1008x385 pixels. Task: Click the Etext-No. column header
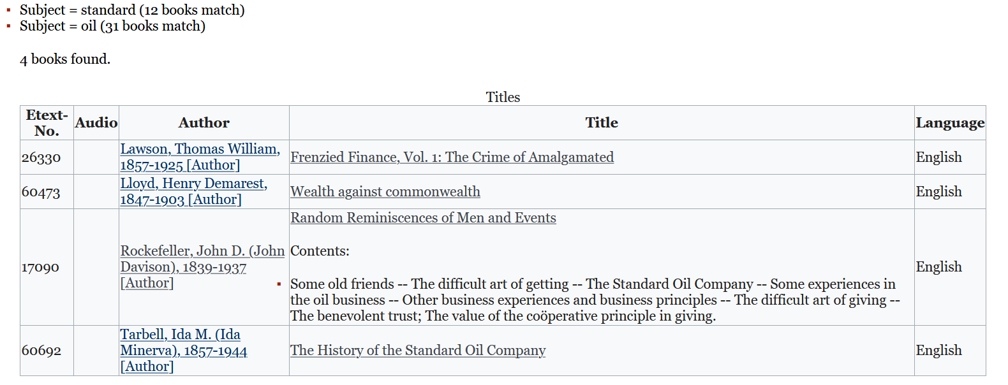(47, 123)
